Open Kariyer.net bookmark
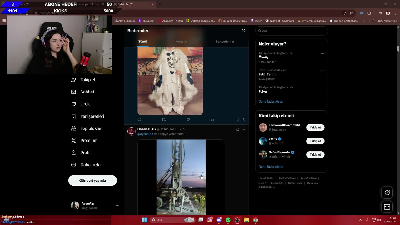The width and height of the screenshot is (400, 225). (146, 21)
